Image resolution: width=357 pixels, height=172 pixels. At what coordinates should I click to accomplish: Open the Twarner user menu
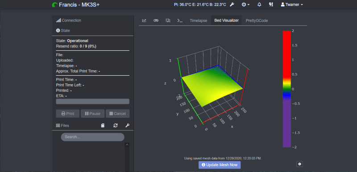(292, 4)
